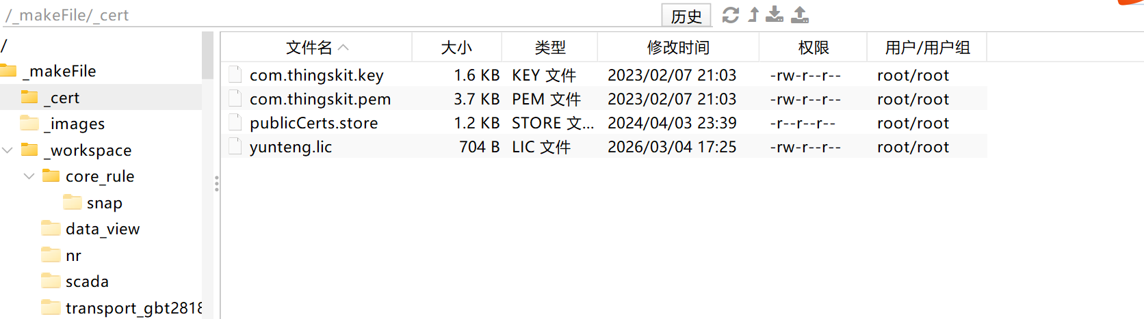Click the download icon in toolbar

click(775, 15)
